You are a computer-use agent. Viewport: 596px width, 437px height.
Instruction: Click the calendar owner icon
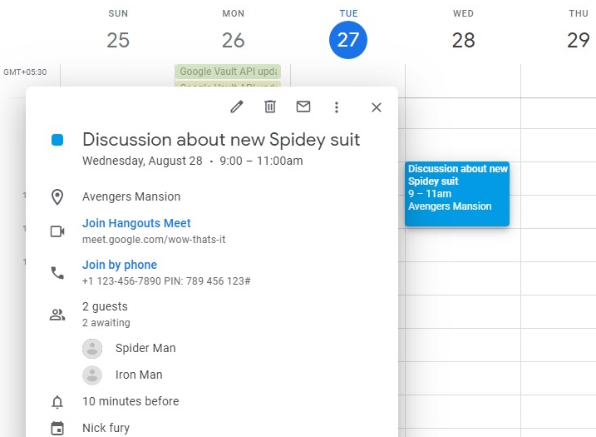(57, 428)
